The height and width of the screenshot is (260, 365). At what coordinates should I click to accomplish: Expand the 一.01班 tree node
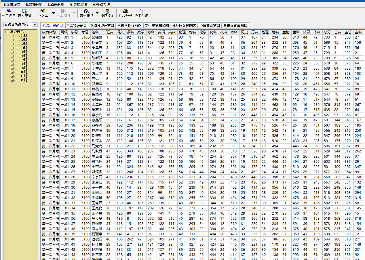click(x=12, y=36)
